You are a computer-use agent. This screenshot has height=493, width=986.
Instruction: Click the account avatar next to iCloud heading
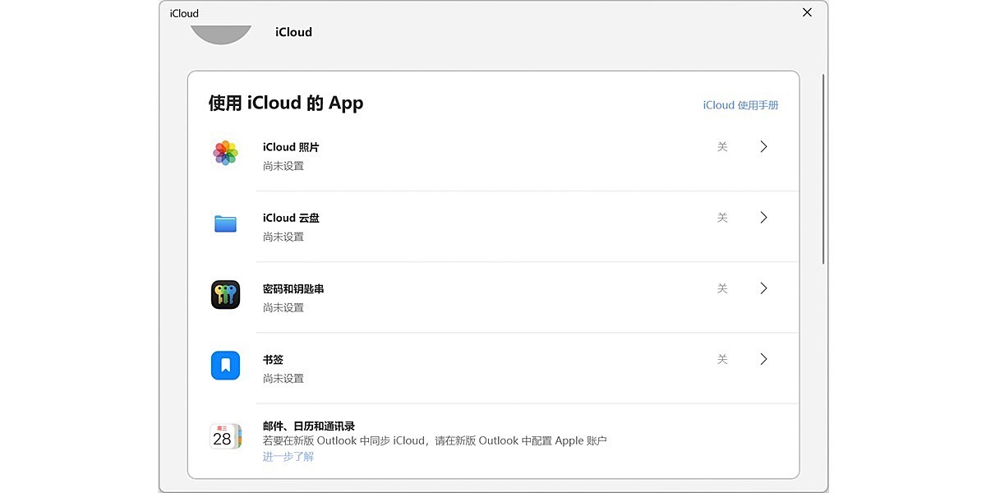[221, 28]
